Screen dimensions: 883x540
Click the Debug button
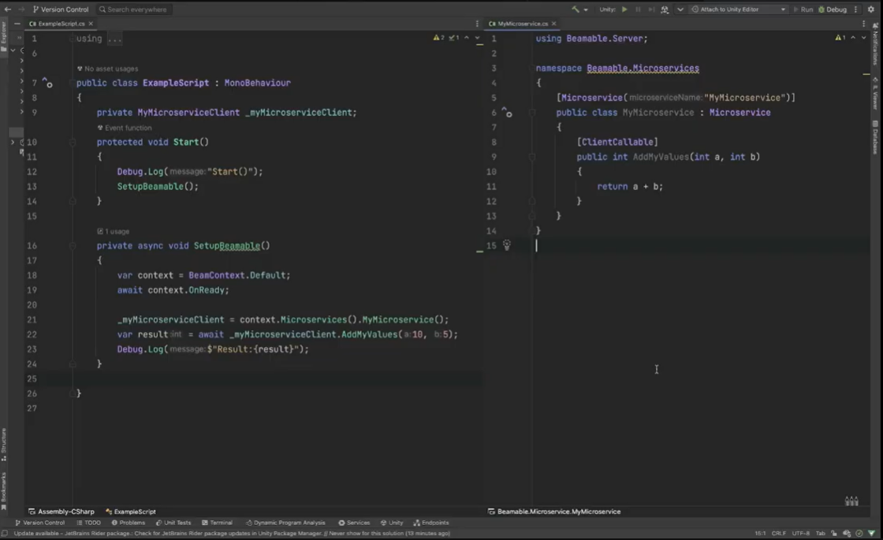click(x=833, y=9)
